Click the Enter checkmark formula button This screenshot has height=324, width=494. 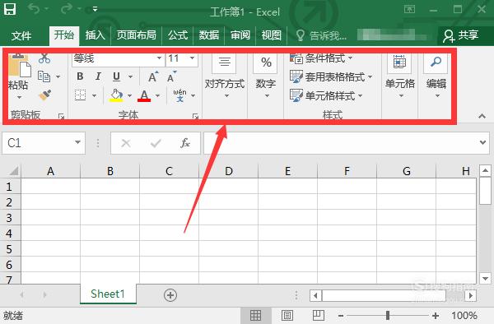click(156, 143)
